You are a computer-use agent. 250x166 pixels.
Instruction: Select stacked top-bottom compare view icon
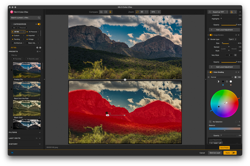point(110,12)
